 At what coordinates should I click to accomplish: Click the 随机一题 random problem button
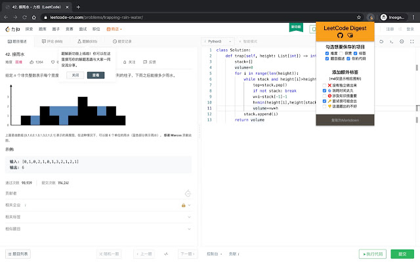tap(109, 254)
